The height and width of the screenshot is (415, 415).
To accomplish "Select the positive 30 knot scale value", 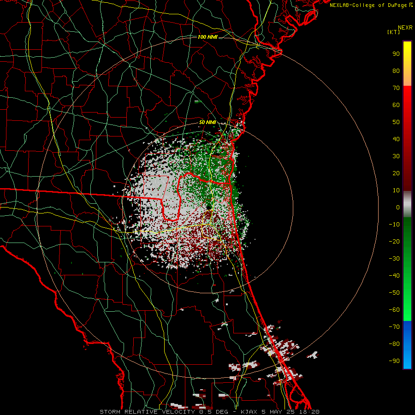I will coord(396,156).
